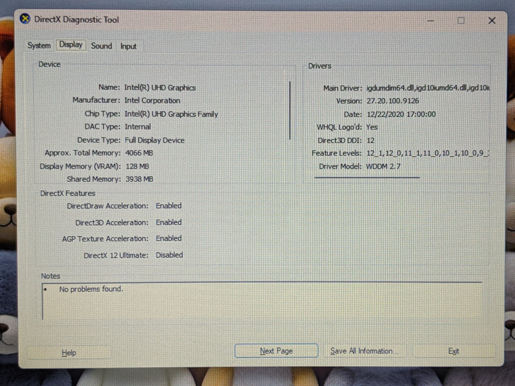
Task: Click Save All Information button
Action: pyautogui.click(x=364, y=351)
